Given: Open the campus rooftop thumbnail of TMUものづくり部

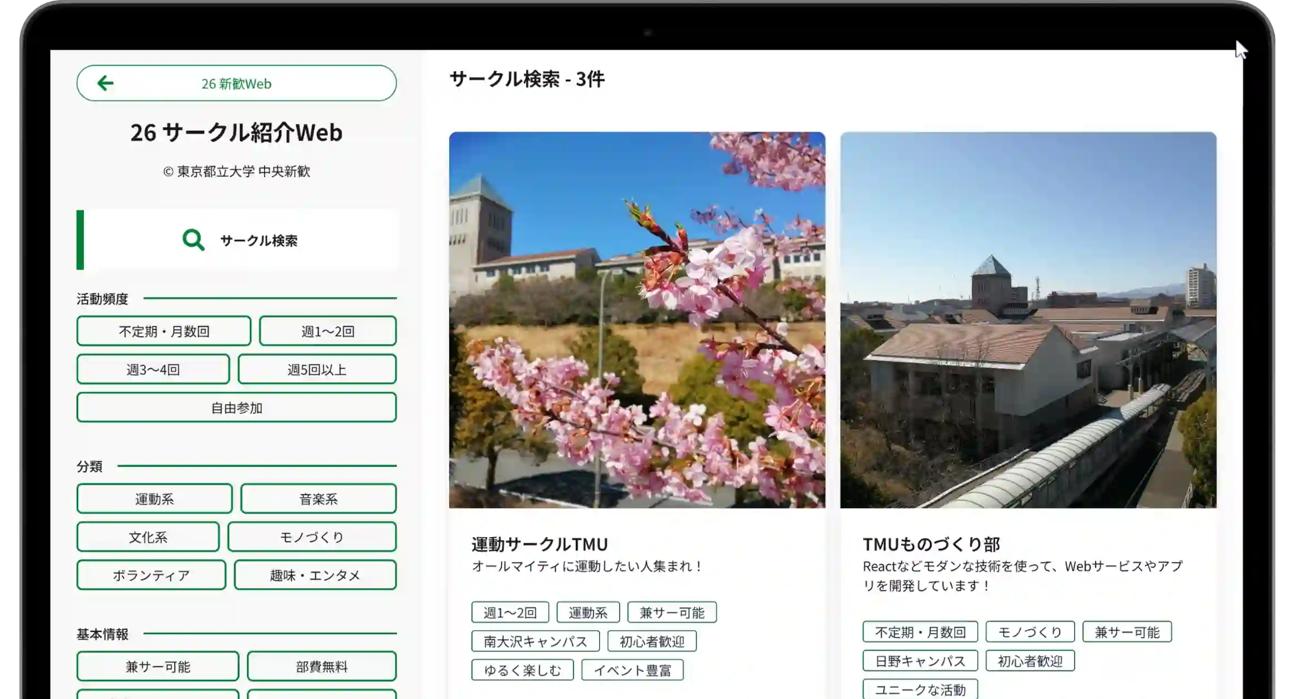Looking at the screenshot, I should [1028, 320].
